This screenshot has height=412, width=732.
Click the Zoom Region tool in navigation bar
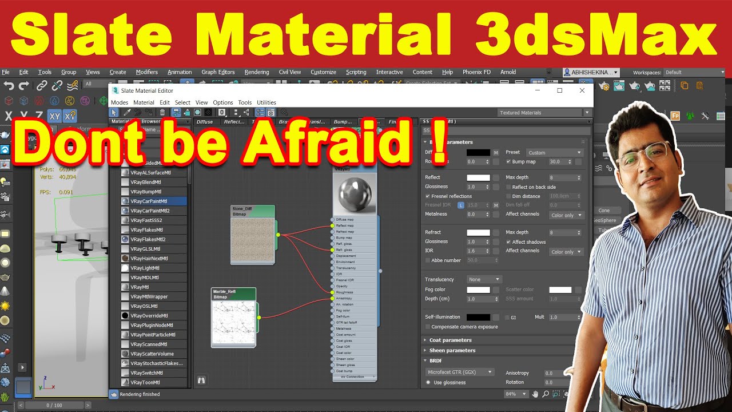click(556, 394)
